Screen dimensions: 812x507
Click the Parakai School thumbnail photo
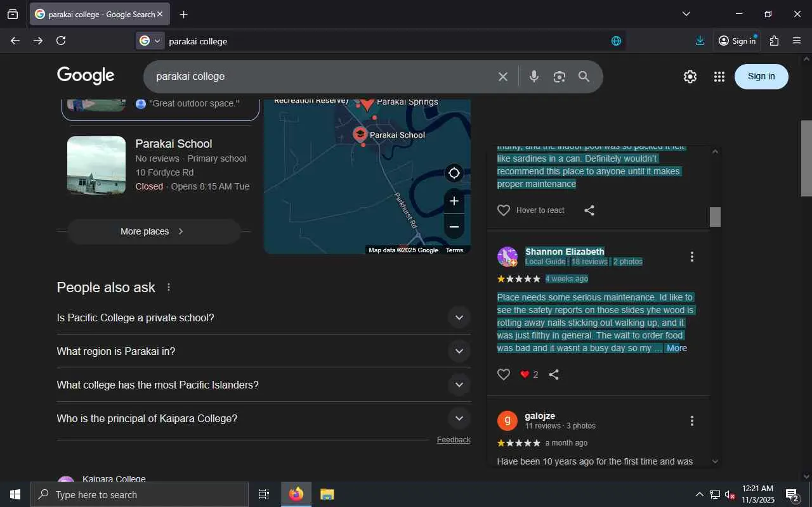click(96, 165)
